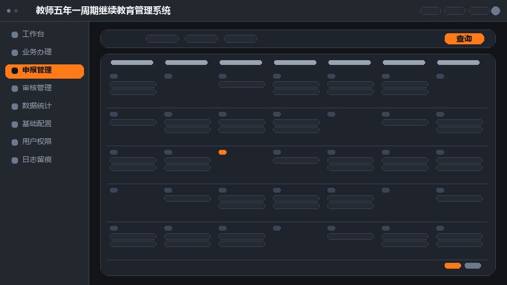Click the icon beside 业务办理

[x=15, y=52]
